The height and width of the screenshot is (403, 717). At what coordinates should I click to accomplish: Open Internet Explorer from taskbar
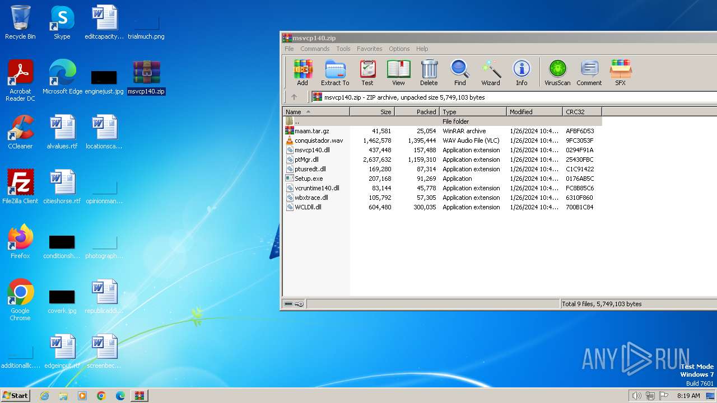coord(44,396)
